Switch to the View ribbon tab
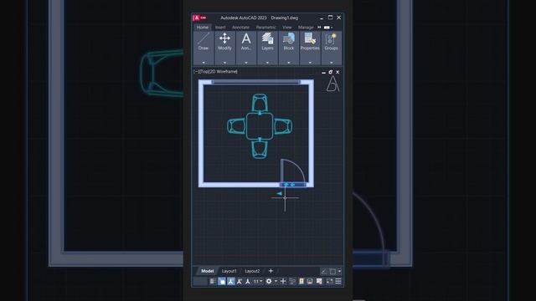Image resolution: width=536 pixels, height=301 pixels. (x=286, y=28)
